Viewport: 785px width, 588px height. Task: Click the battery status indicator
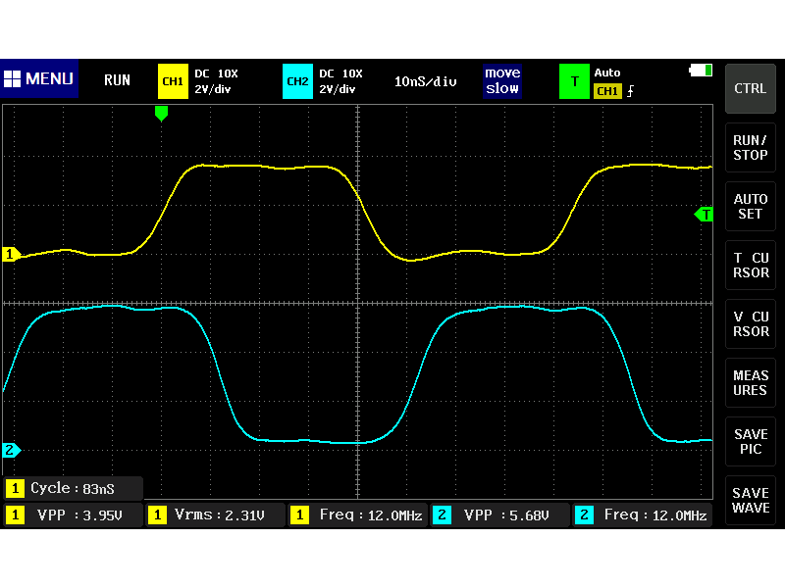(702, 70)
